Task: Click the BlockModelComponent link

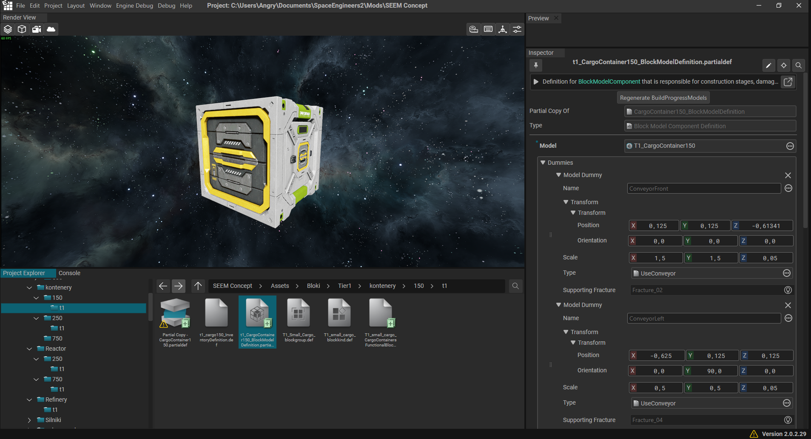Action: click(609, 82)
